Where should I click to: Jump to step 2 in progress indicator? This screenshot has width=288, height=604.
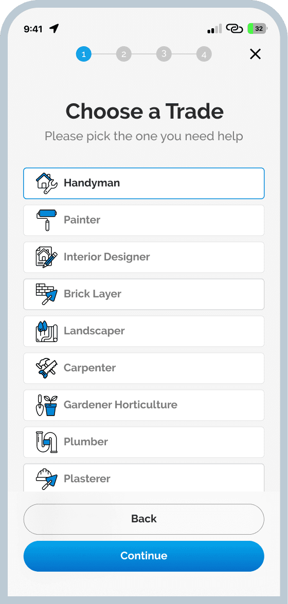tap(124, 54)
